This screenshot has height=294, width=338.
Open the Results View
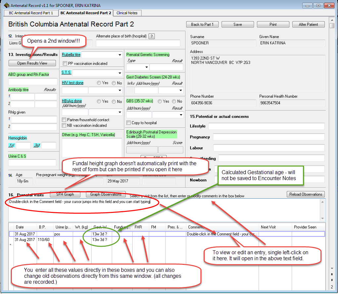click(32, 63)
